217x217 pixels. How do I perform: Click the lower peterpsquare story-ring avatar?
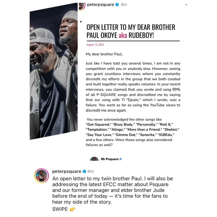coord(42,176)
